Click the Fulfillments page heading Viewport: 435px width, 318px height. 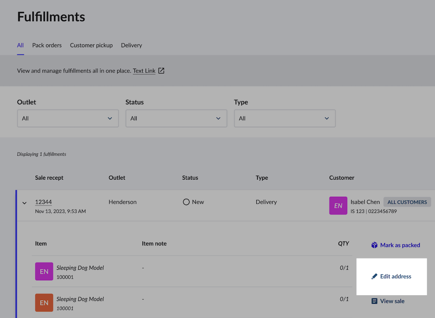point(51,17)
